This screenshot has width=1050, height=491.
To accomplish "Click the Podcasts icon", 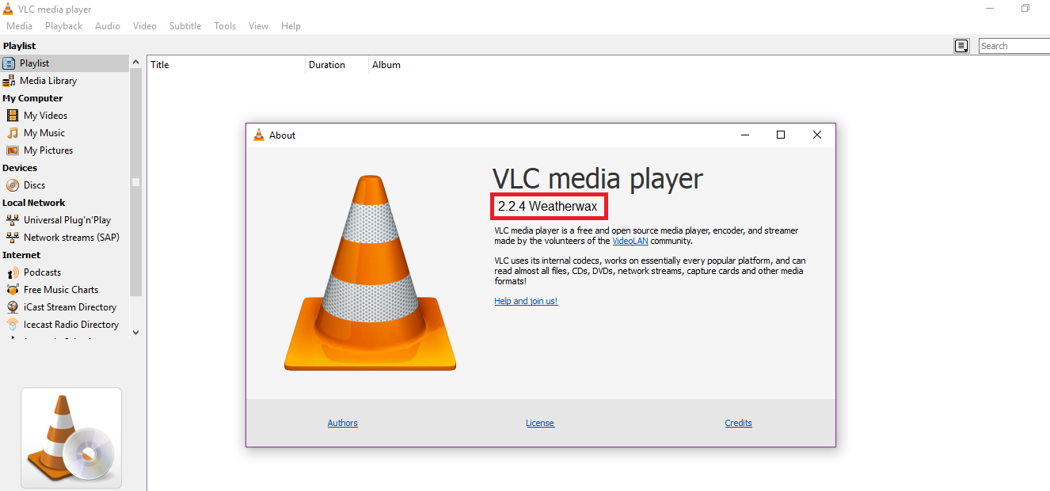I will pyautogui.click(x=13, y=272).
